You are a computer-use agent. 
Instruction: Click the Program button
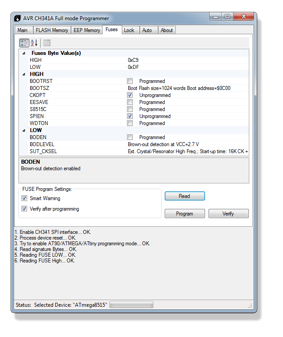click(x=184, y=214)
